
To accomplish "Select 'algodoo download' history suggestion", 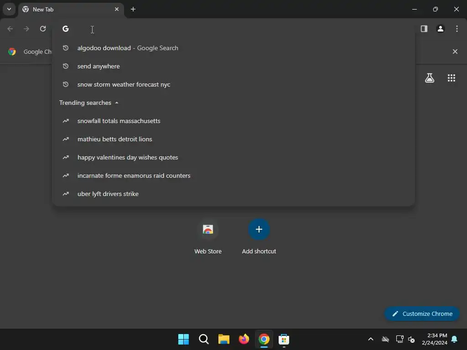I will pos(233,48).
